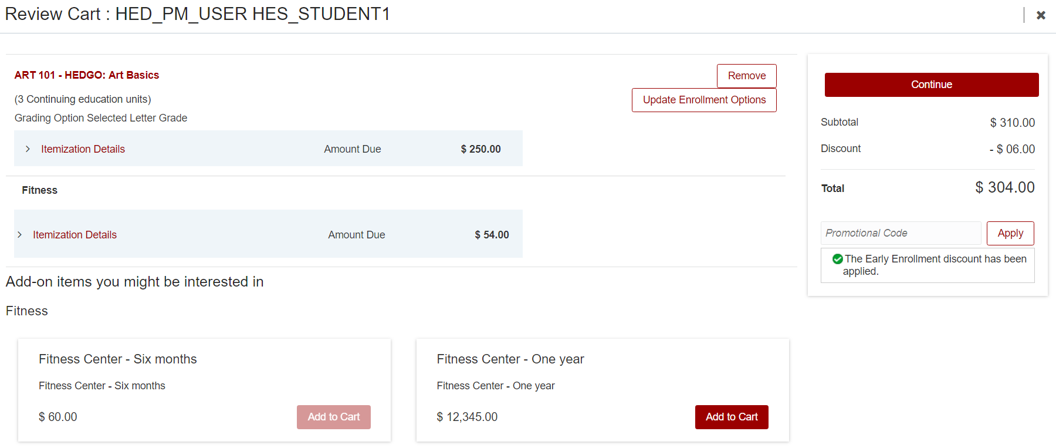Open the ART 101 - HEDGO: Art Basics title
This screenshot has width=1056, height=448.
tap(87, 75)
